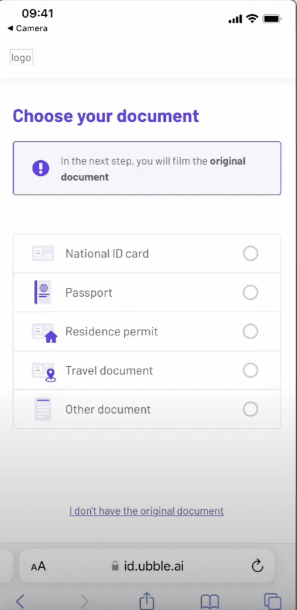
Task: Show all open Safari tabs
Action: 272,601
